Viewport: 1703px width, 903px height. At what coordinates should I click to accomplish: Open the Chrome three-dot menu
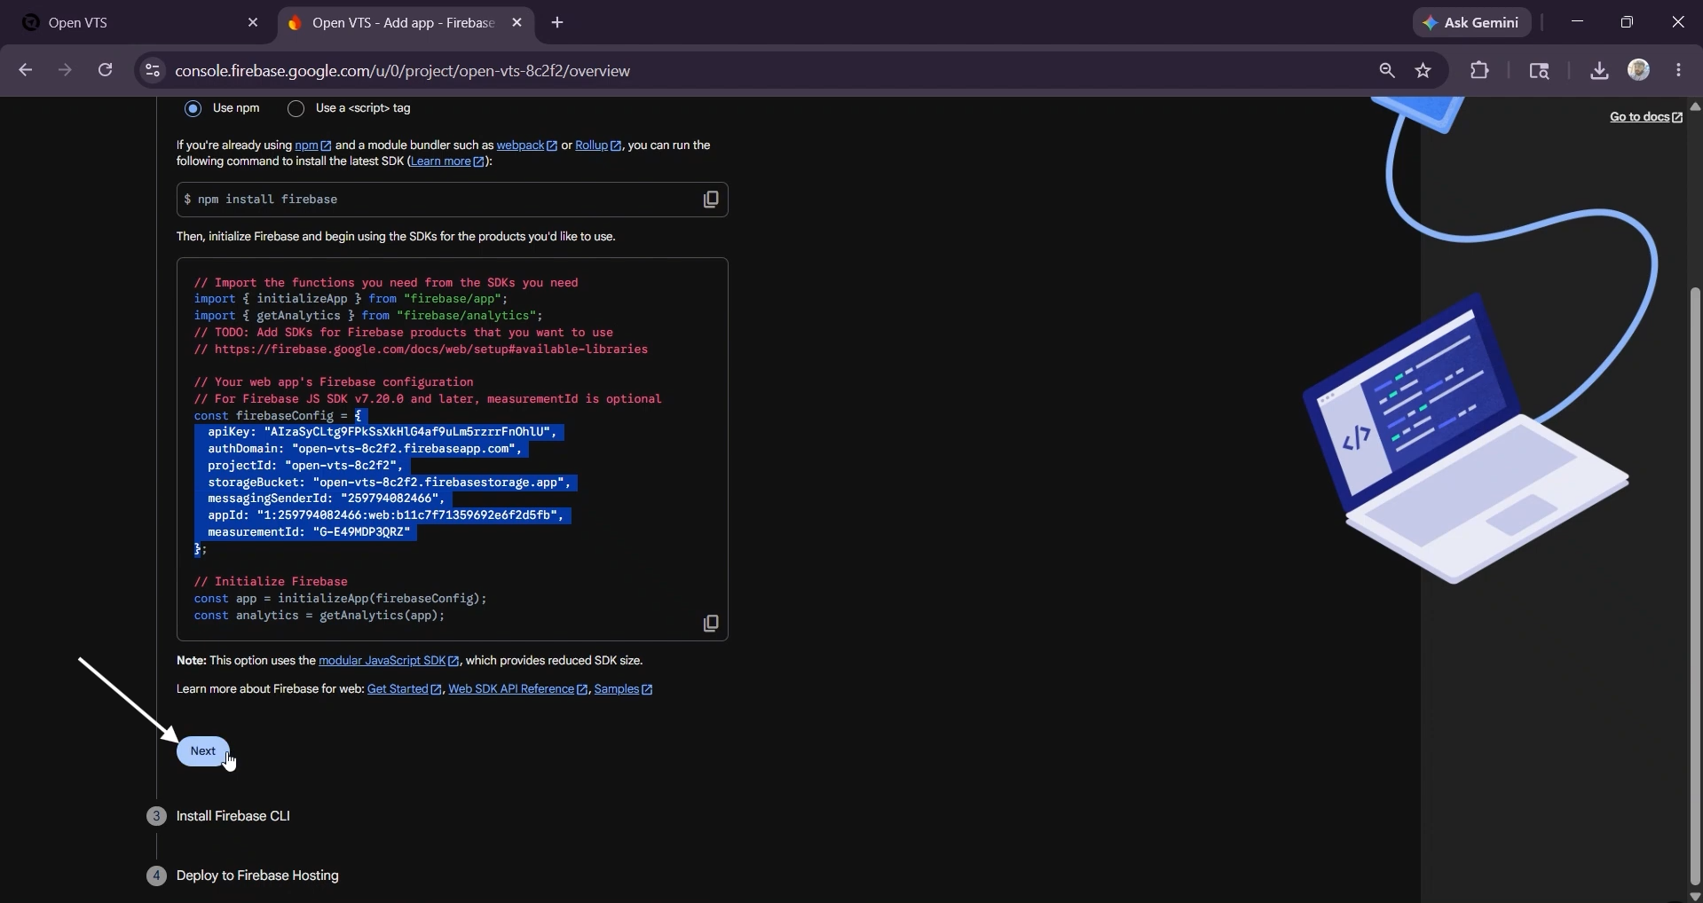1678,70
